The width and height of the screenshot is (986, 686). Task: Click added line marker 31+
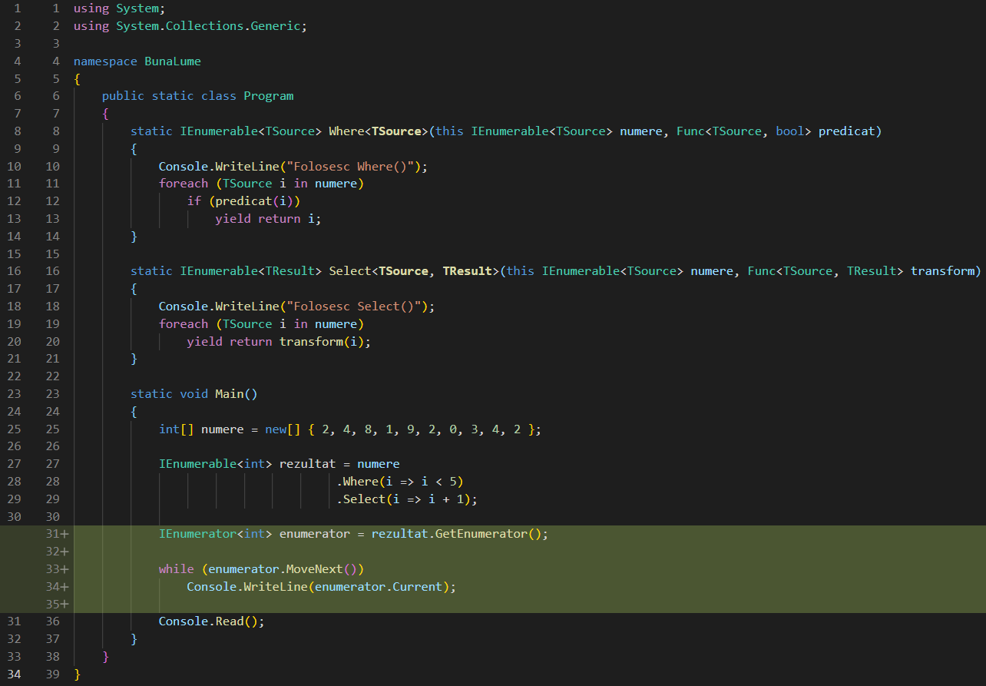click(56, 534)
